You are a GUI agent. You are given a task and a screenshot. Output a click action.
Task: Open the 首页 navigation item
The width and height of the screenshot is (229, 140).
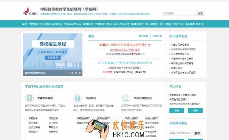(x=24, y=24)
